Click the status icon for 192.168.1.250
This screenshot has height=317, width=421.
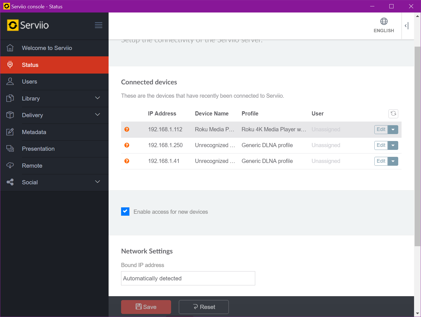[127, 145]
